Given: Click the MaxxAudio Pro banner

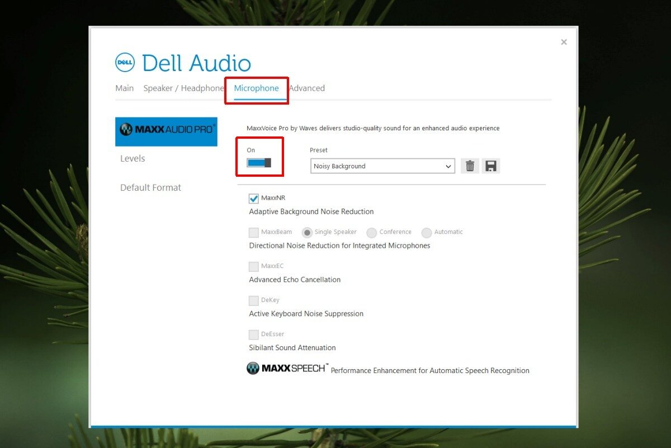Looking at the screenshot, I should 166,131.
